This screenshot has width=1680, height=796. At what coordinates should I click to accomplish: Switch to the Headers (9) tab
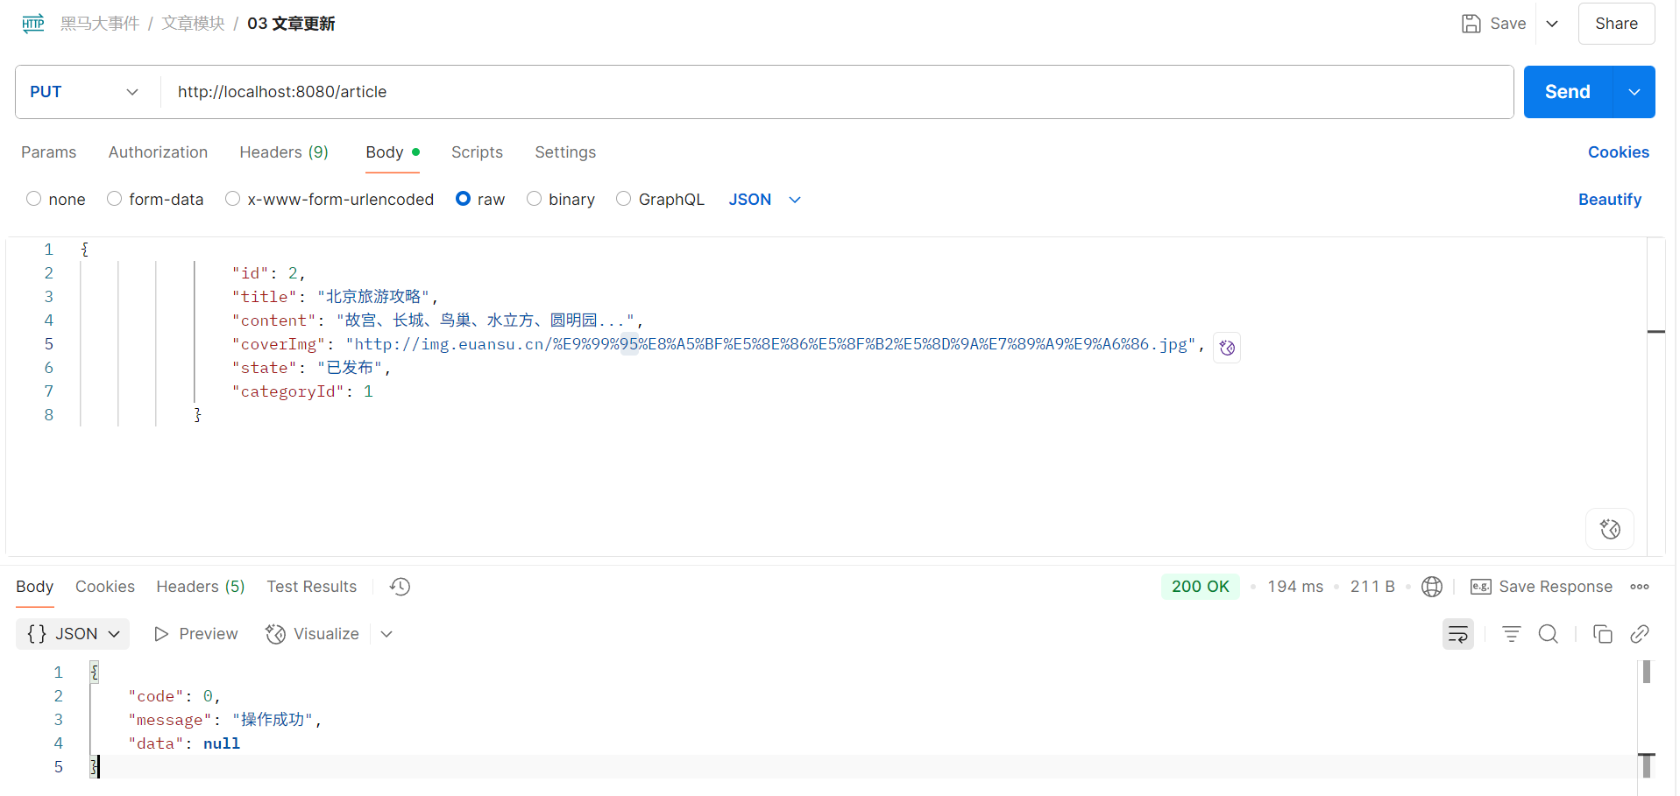[x=283, y=152]
